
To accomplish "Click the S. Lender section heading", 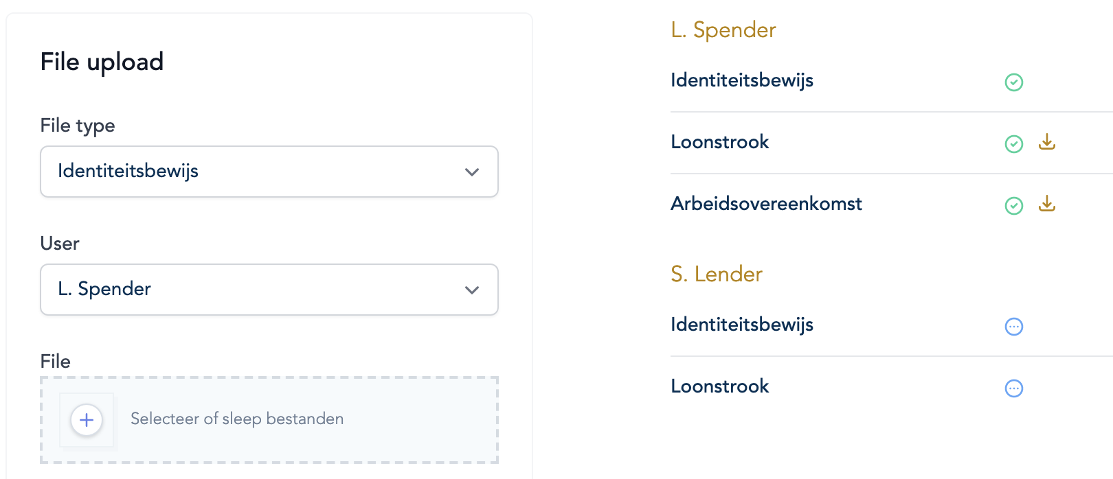I will pyautogui.click(x=717, y=274).
